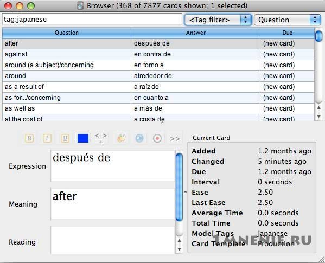Open the blue text color swatch

(83, 138)
